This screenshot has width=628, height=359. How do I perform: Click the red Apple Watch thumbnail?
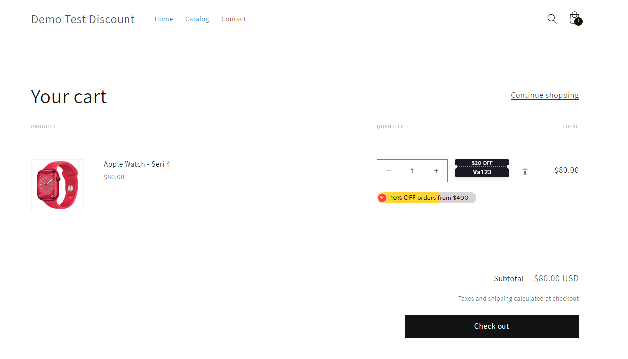[57, 185]
